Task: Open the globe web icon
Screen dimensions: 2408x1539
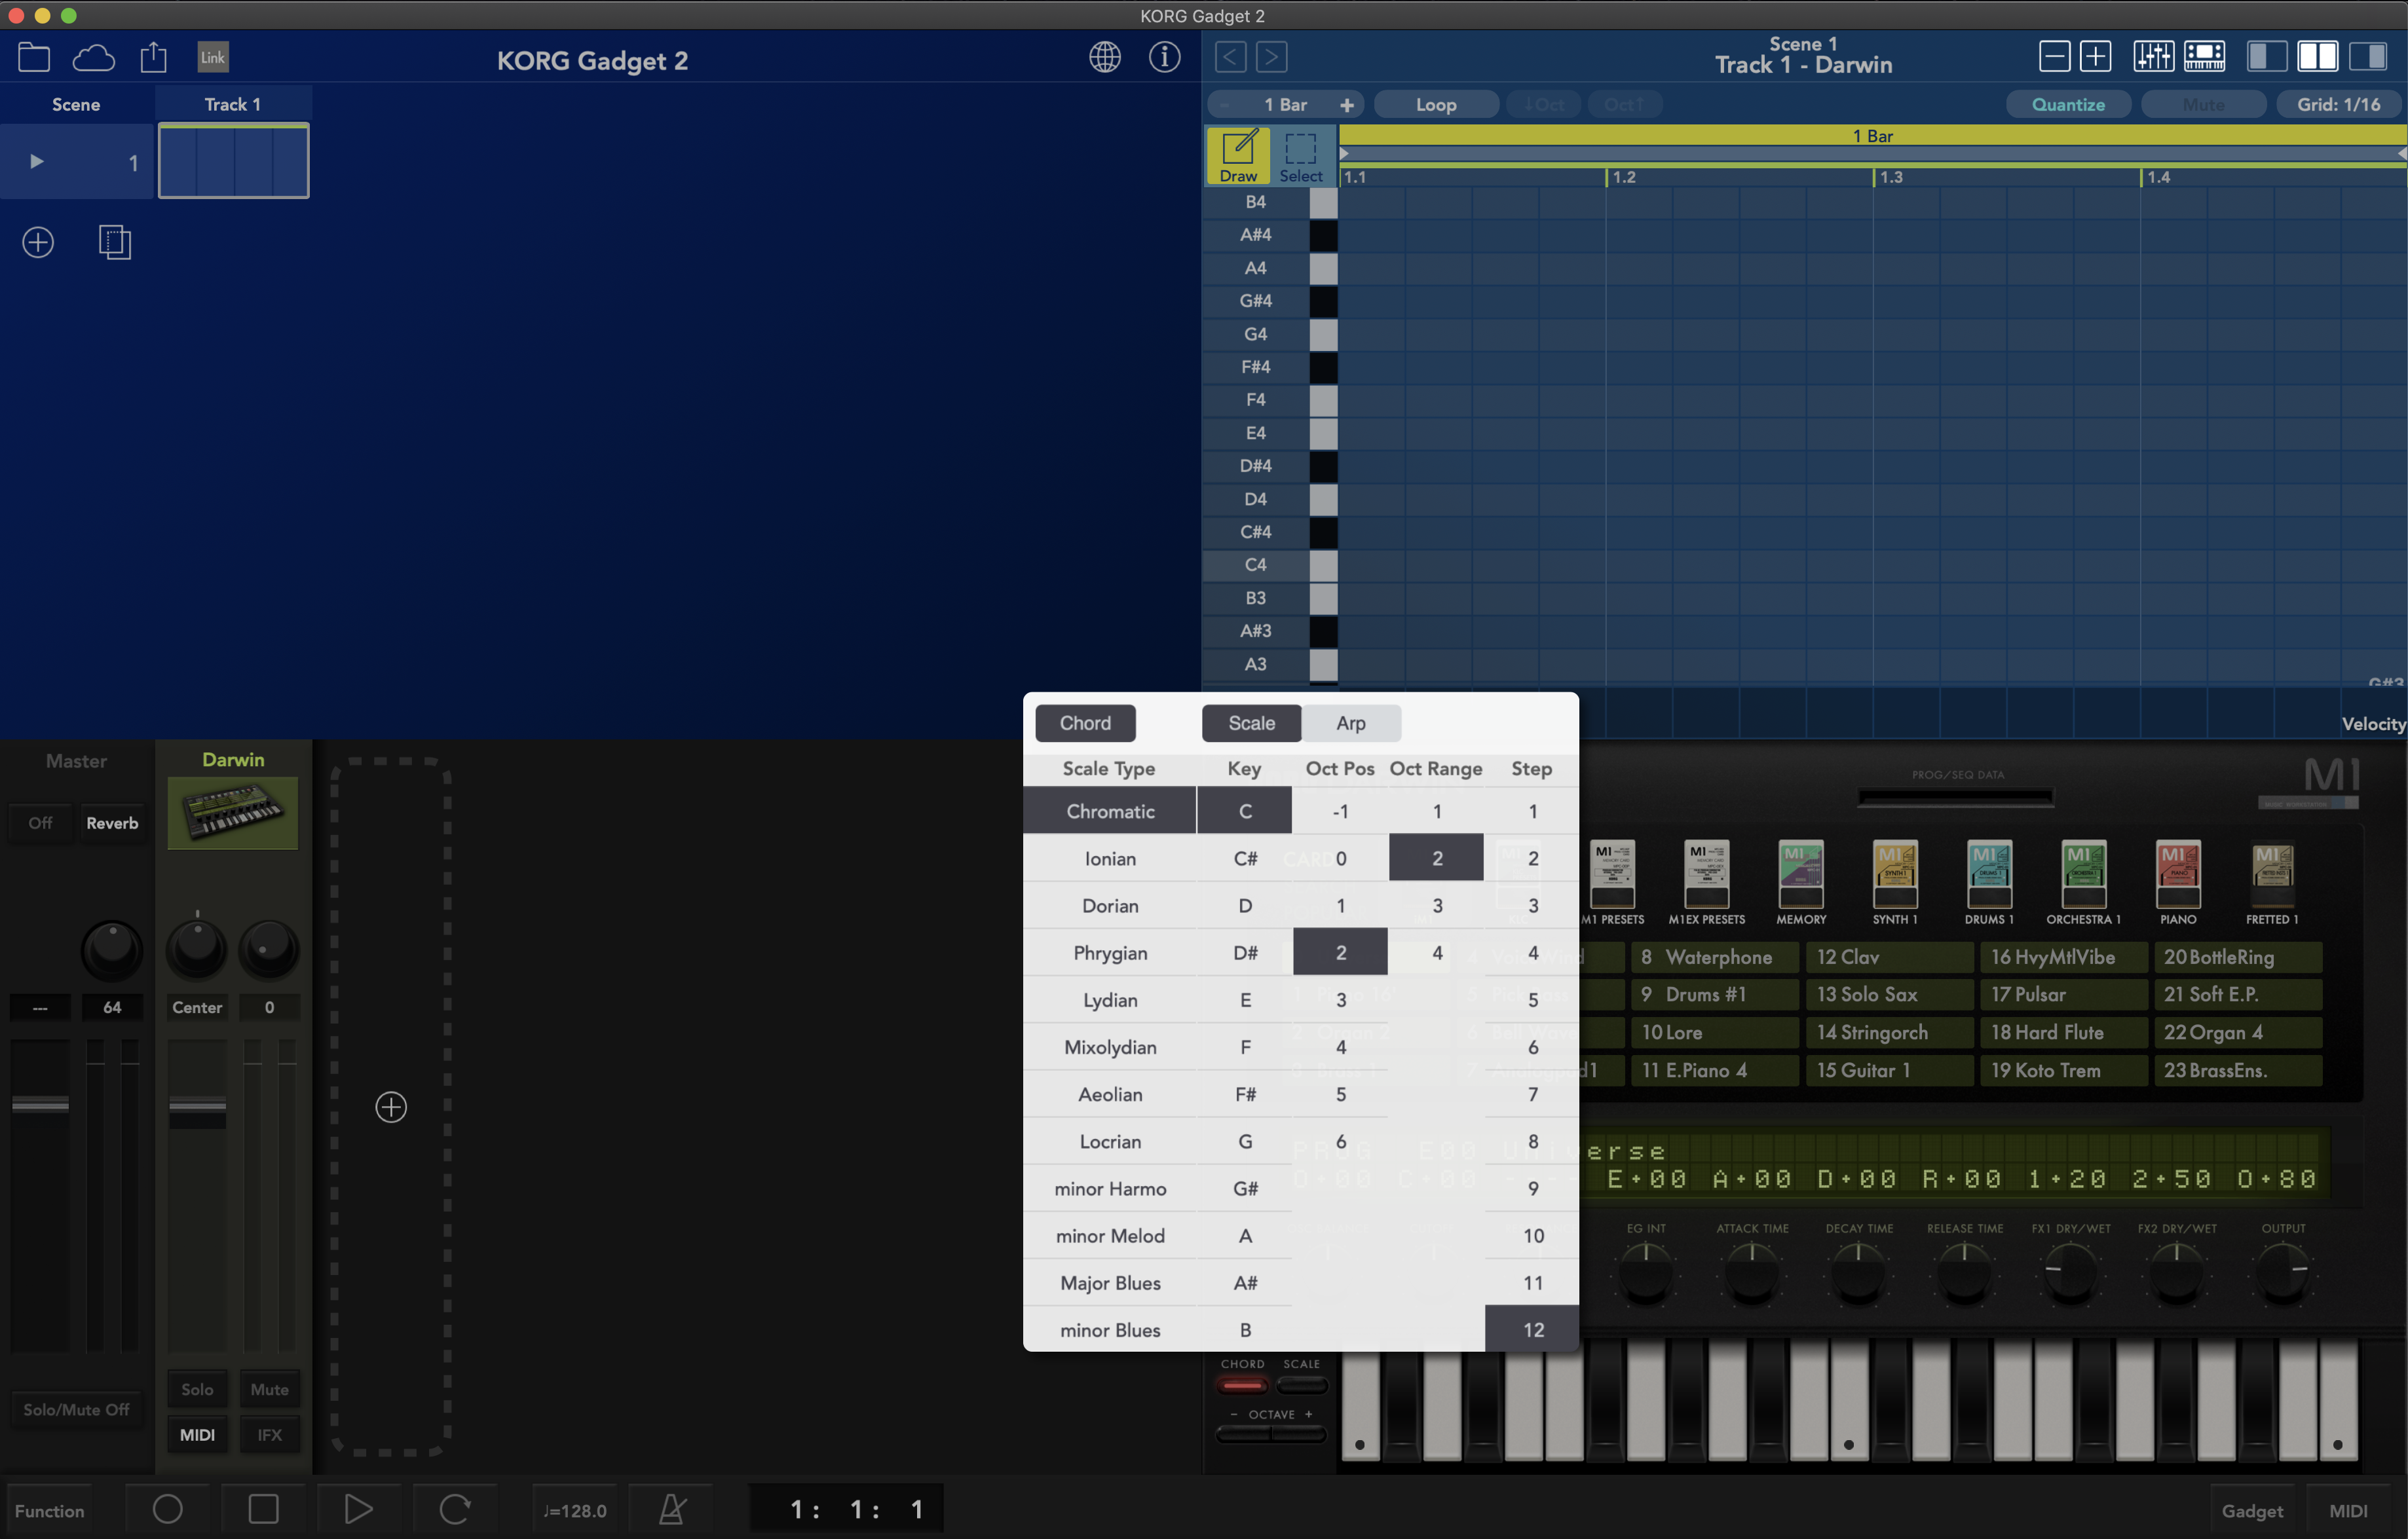Action: click(1104, 57)
